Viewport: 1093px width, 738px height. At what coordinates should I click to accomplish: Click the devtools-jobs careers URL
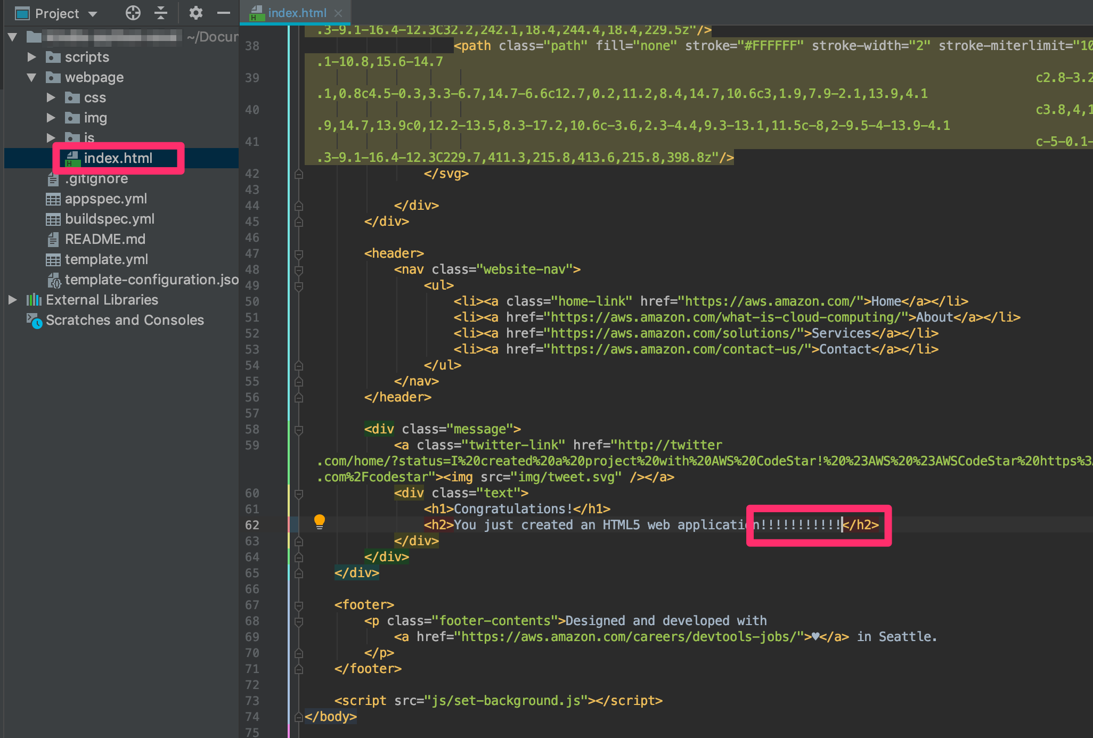pos(629,637)
